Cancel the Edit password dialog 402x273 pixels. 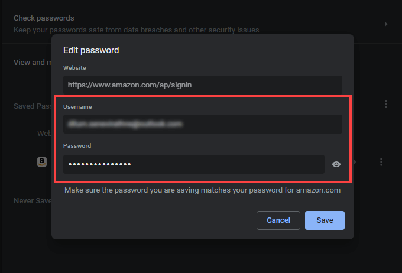(x=278, y=220)
